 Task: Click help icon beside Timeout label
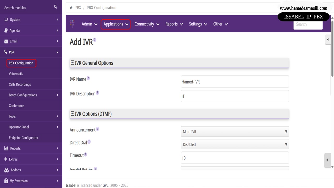(85, 155)
